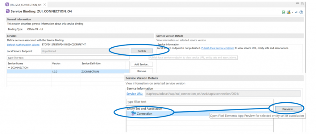Close the ZUI_CONNECTION_O4 editor tab

[x=44, y=4]
